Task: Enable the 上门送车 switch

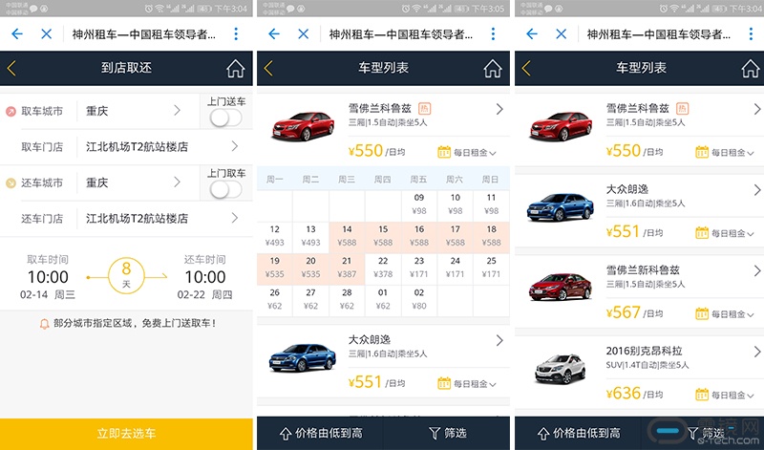Action: coord(226,118)
